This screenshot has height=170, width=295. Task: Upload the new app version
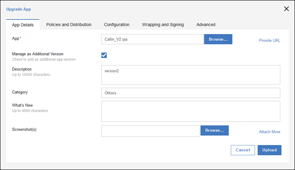pos(270,150)
